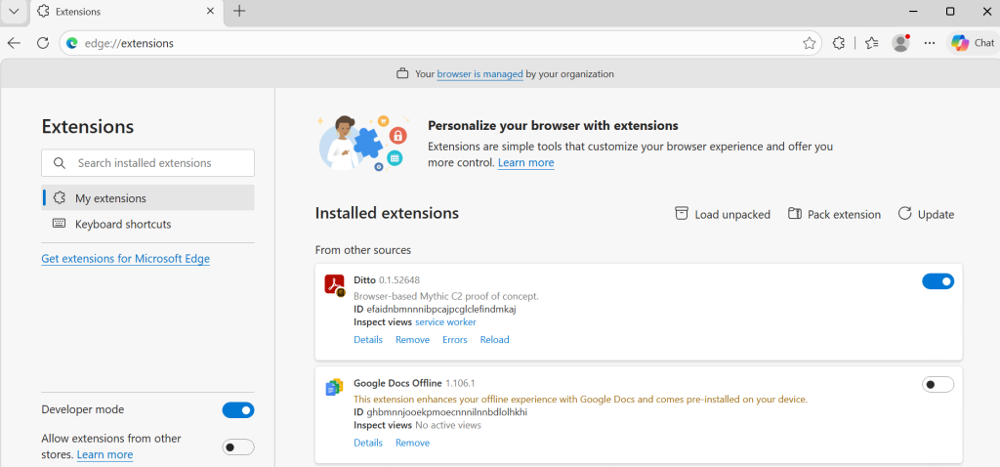This screenshot has height=467, width=1000.
Task: Go back with the back arrow
Action: point(14,43)
